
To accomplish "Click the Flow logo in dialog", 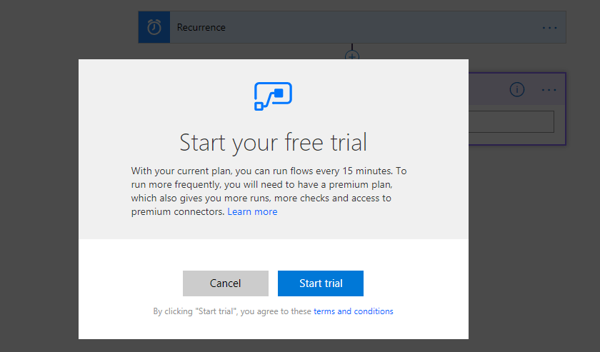I will pyautogui.click(x=273, y=96).
